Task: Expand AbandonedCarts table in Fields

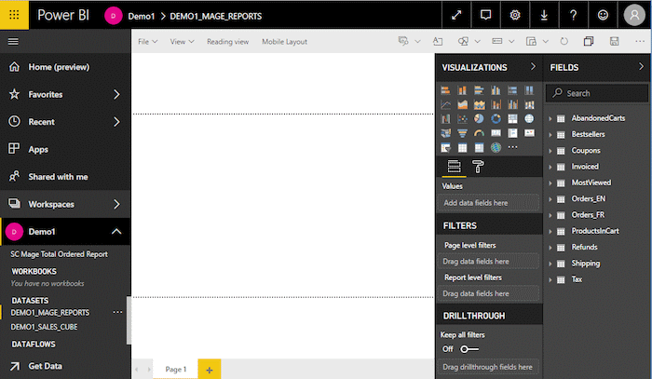Action: (550, 118)
